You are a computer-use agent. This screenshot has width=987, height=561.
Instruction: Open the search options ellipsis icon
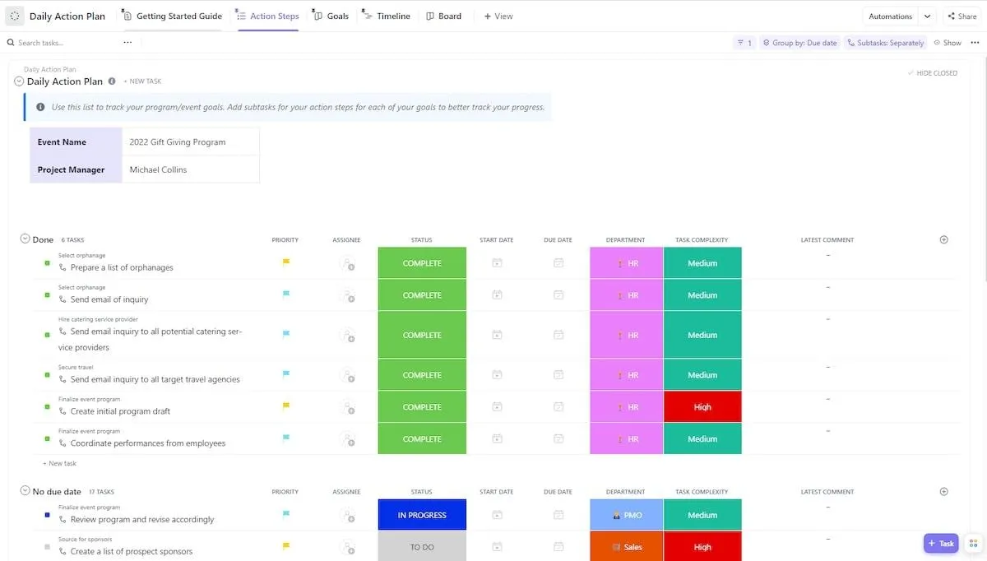(x=127, y=42)
